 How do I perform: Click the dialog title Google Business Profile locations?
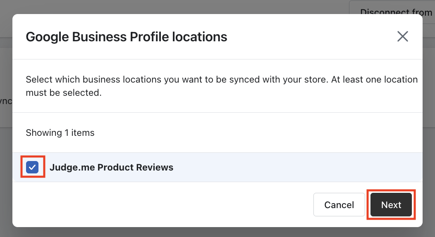coord(126,37)
